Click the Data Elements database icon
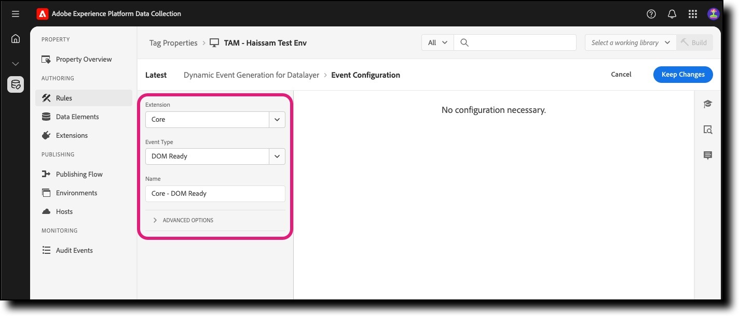 (46, 117)
